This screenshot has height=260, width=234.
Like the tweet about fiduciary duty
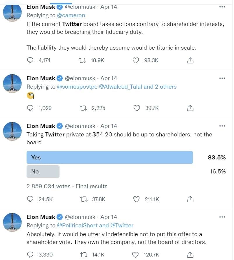click(x=136, y=60)
